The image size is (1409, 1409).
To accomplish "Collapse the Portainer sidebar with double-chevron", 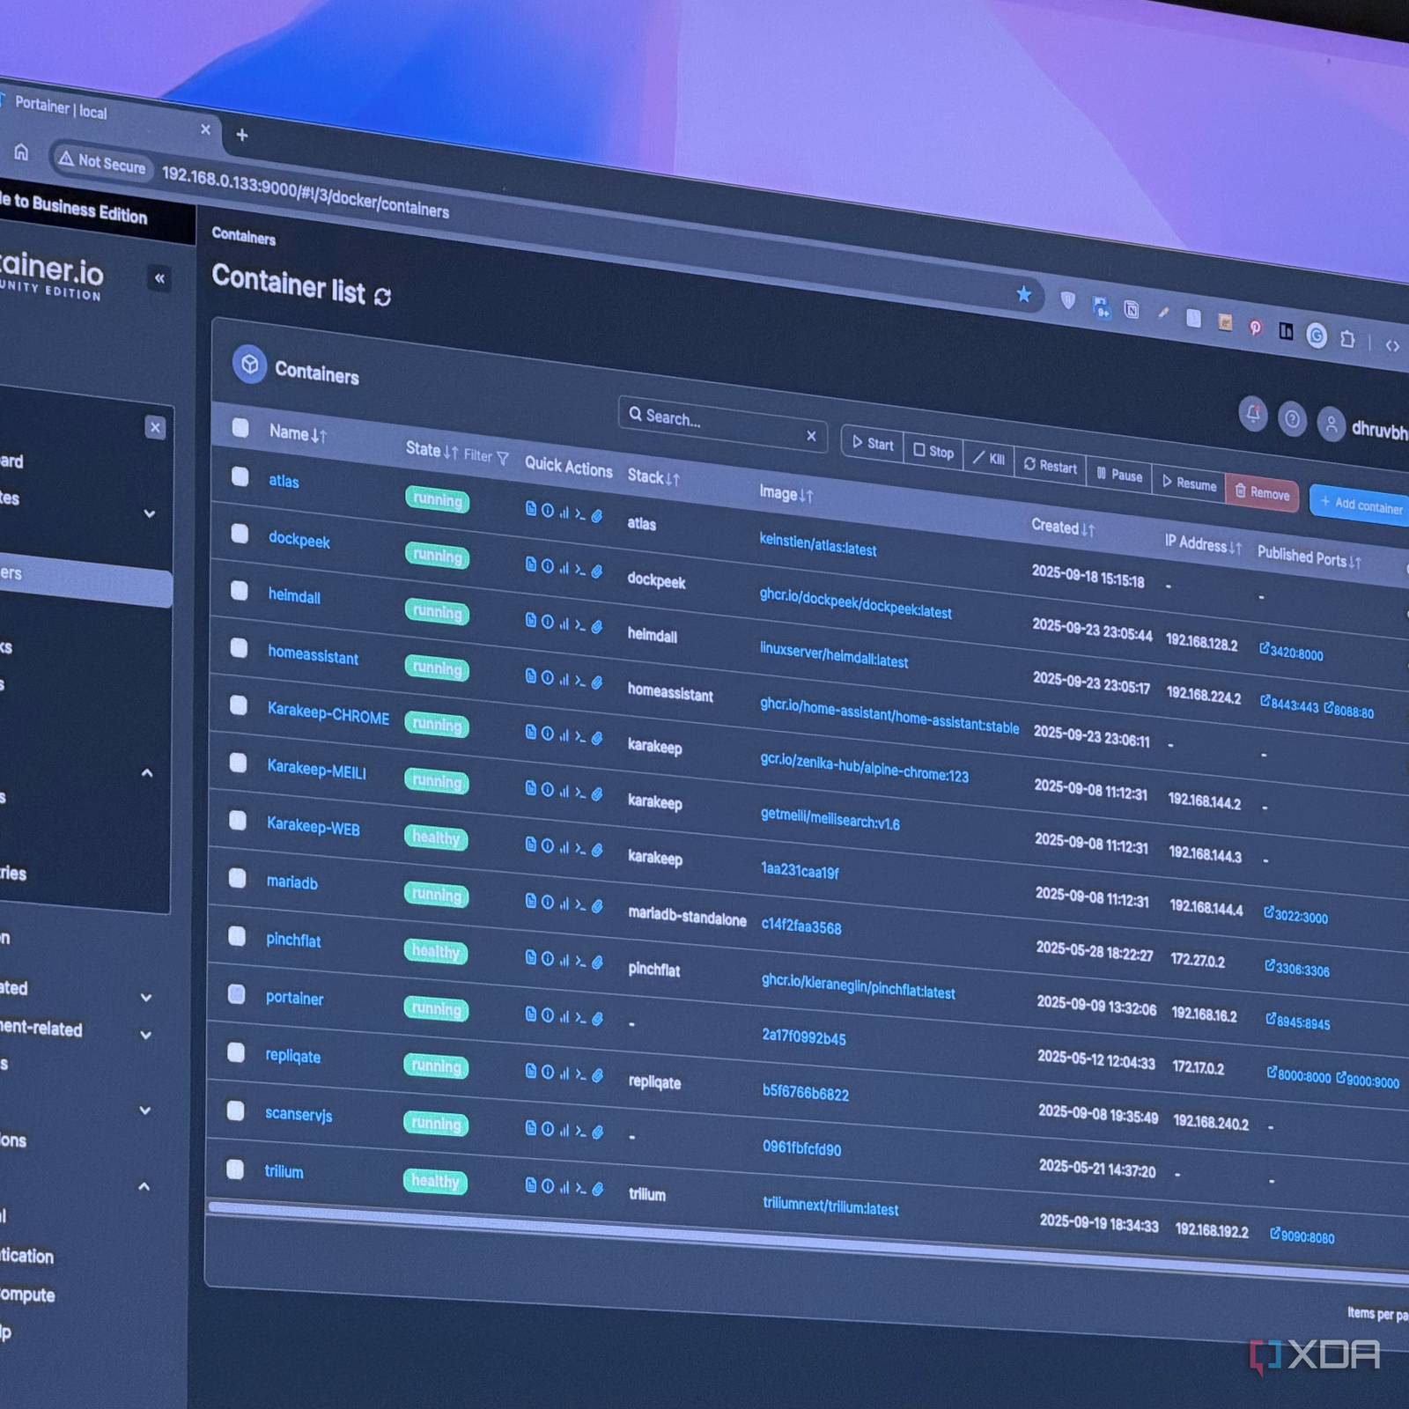I will click(x=159, y=279).
